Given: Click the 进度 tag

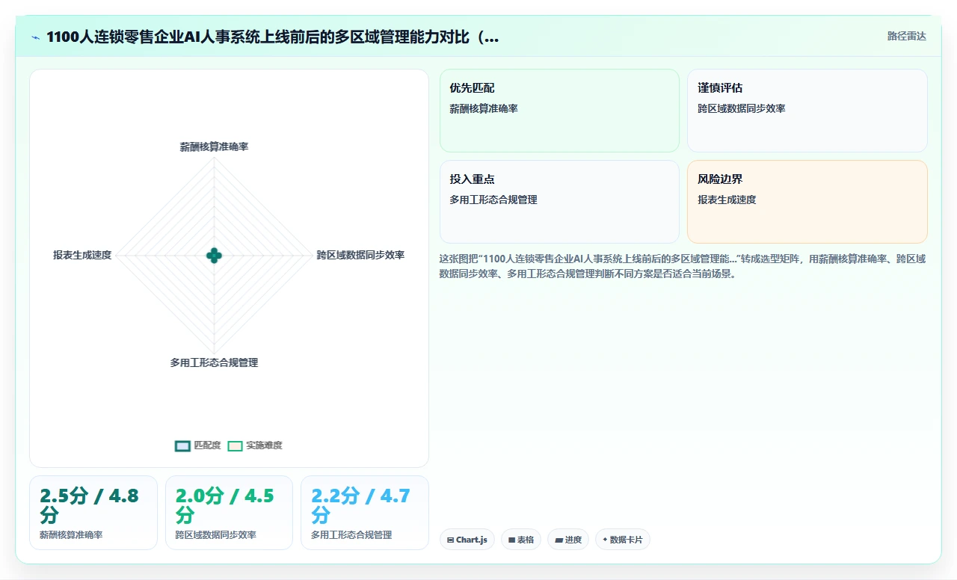Looking at the screenshot, I should 568,540.
